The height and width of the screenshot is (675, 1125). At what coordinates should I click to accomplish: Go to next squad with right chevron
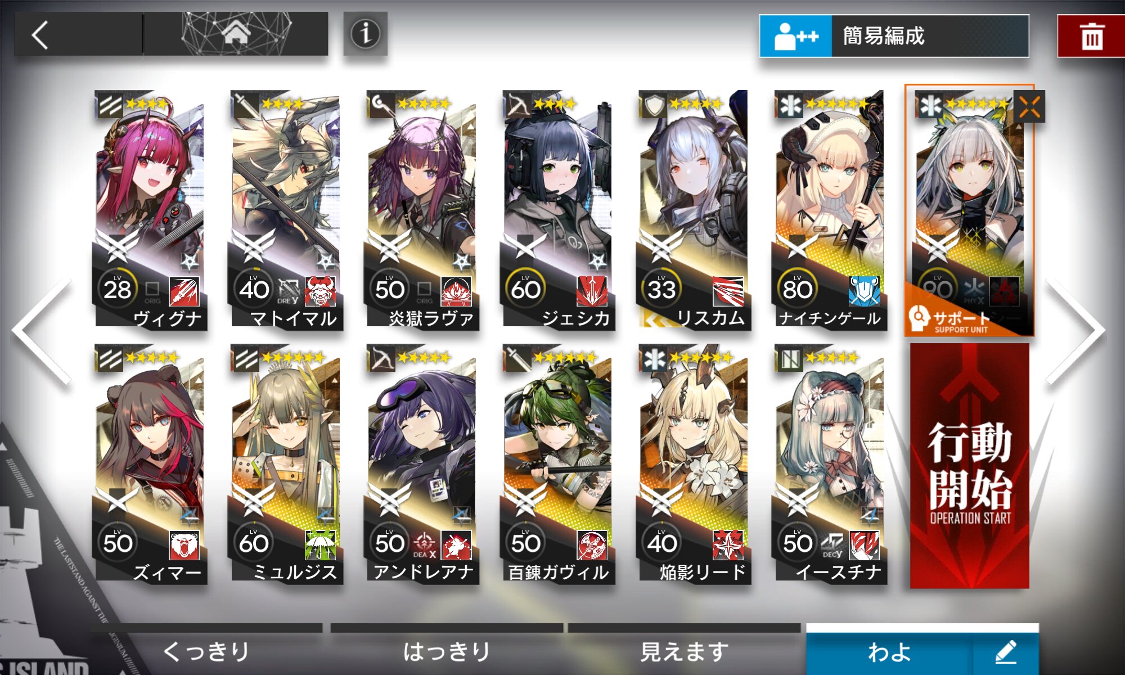(1075, 332)
